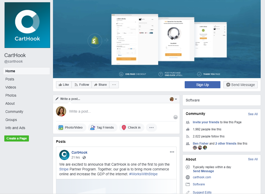Click See All in About panel

[253, 159]
